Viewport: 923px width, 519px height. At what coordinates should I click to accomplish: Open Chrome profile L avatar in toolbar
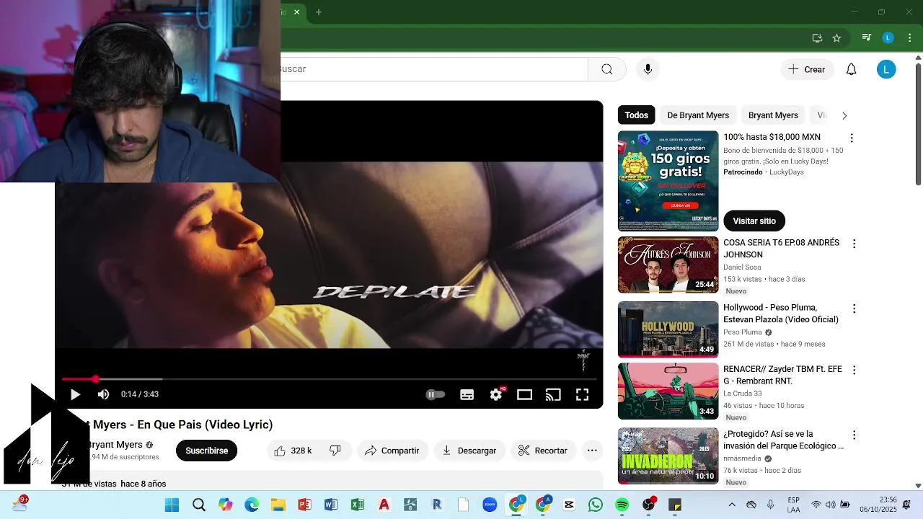click(888, 38)
